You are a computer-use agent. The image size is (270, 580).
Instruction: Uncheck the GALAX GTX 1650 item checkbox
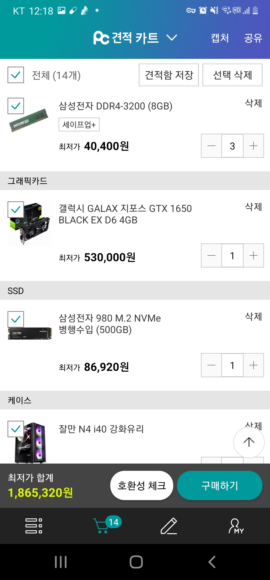coord(16,210)
